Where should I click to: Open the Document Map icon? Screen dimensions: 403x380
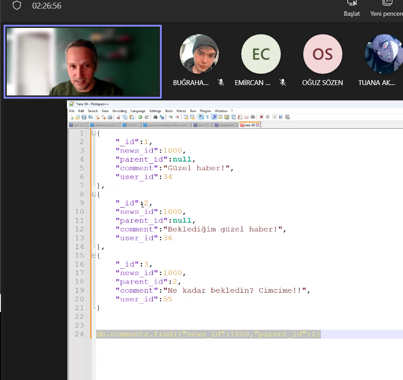227,117
